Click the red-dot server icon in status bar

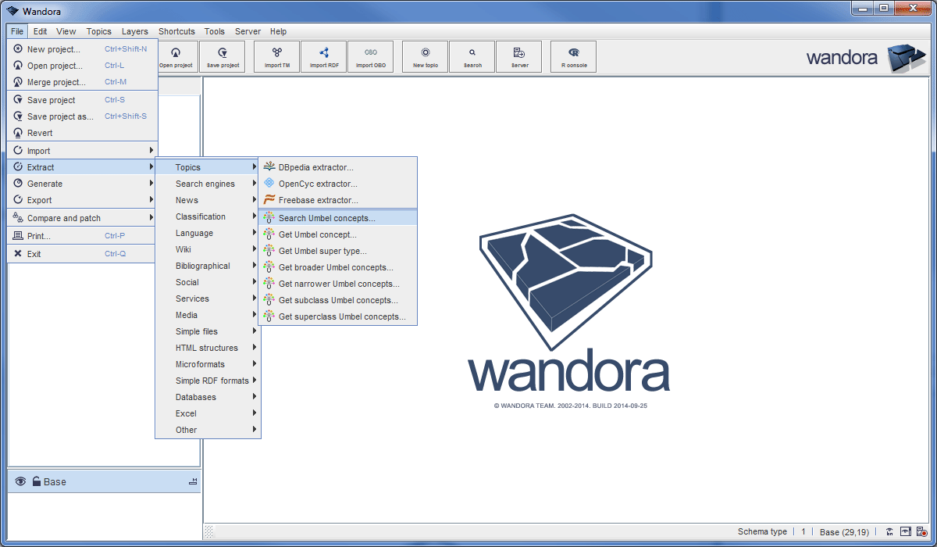(922, 531)
